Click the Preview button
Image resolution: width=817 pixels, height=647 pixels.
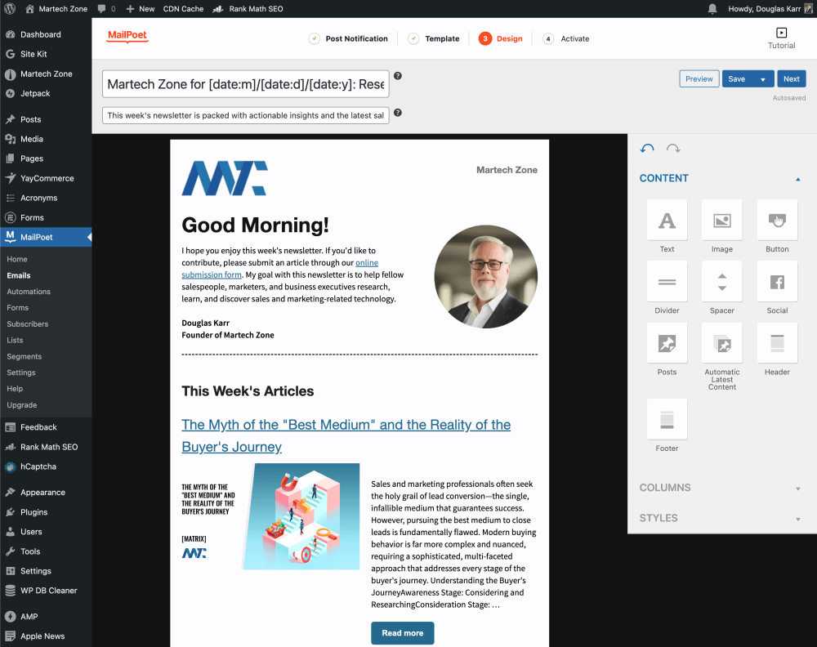click(x=699, y=79)
